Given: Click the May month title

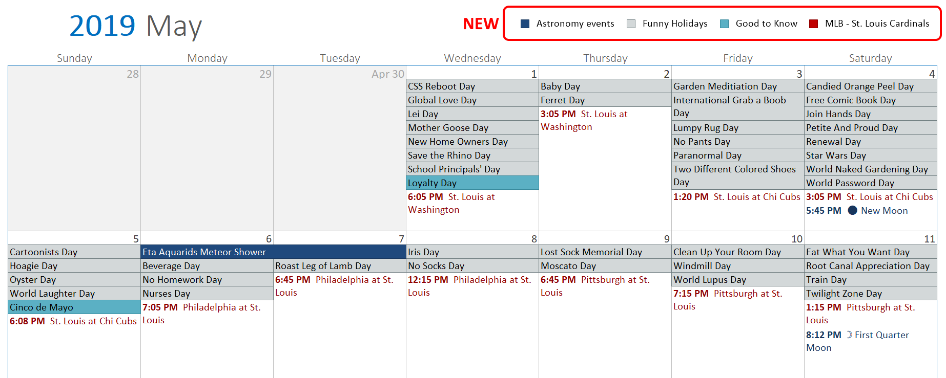Looking at the screenshot, I should (x=174, y=27).
